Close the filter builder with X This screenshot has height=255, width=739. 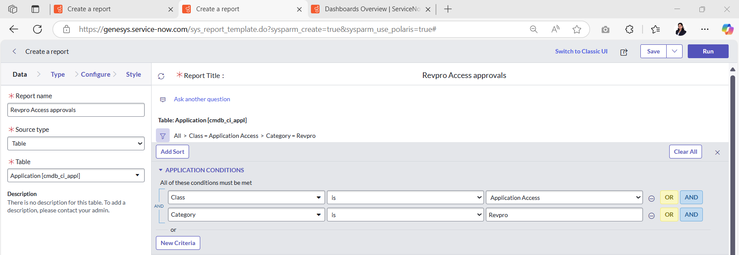click(717, 152)
